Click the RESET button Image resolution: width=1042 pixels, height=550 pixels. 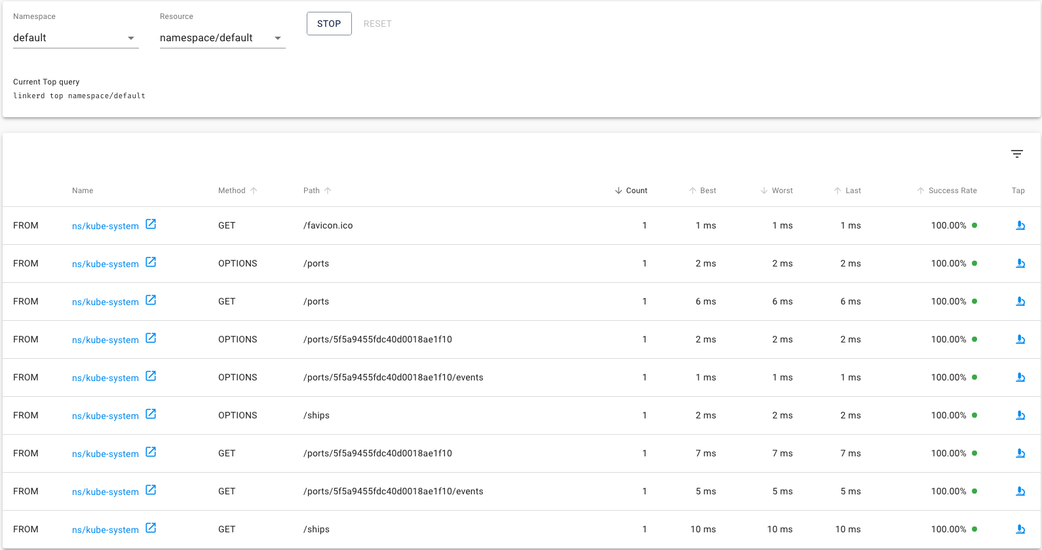(377, 24)
